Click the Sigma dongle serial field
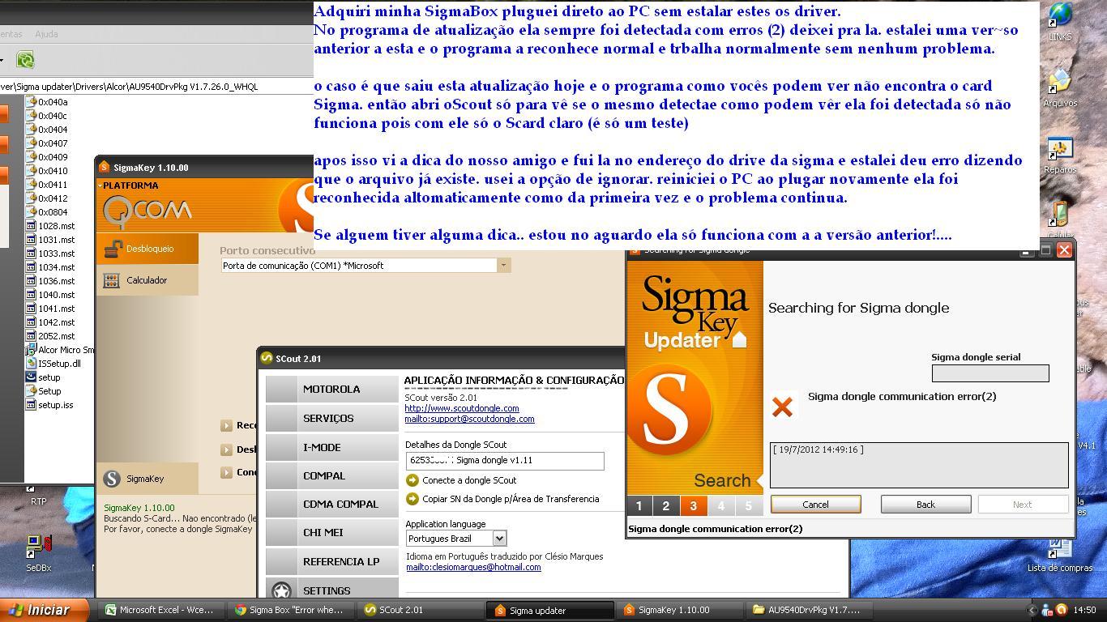1107x622 pixels. click(x=990, y=373)
